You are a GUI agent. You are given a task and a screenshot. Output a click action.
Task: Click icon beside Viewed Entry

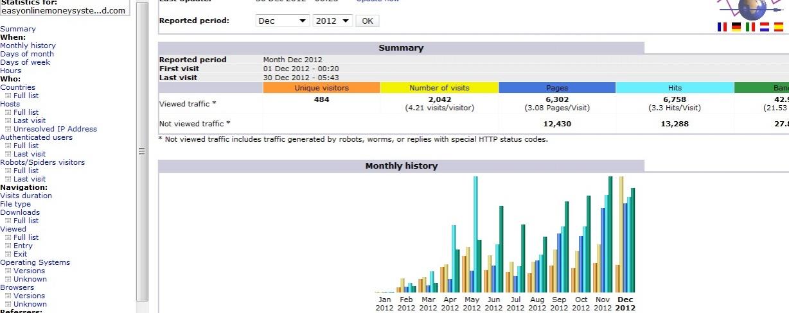pos(8,246)
